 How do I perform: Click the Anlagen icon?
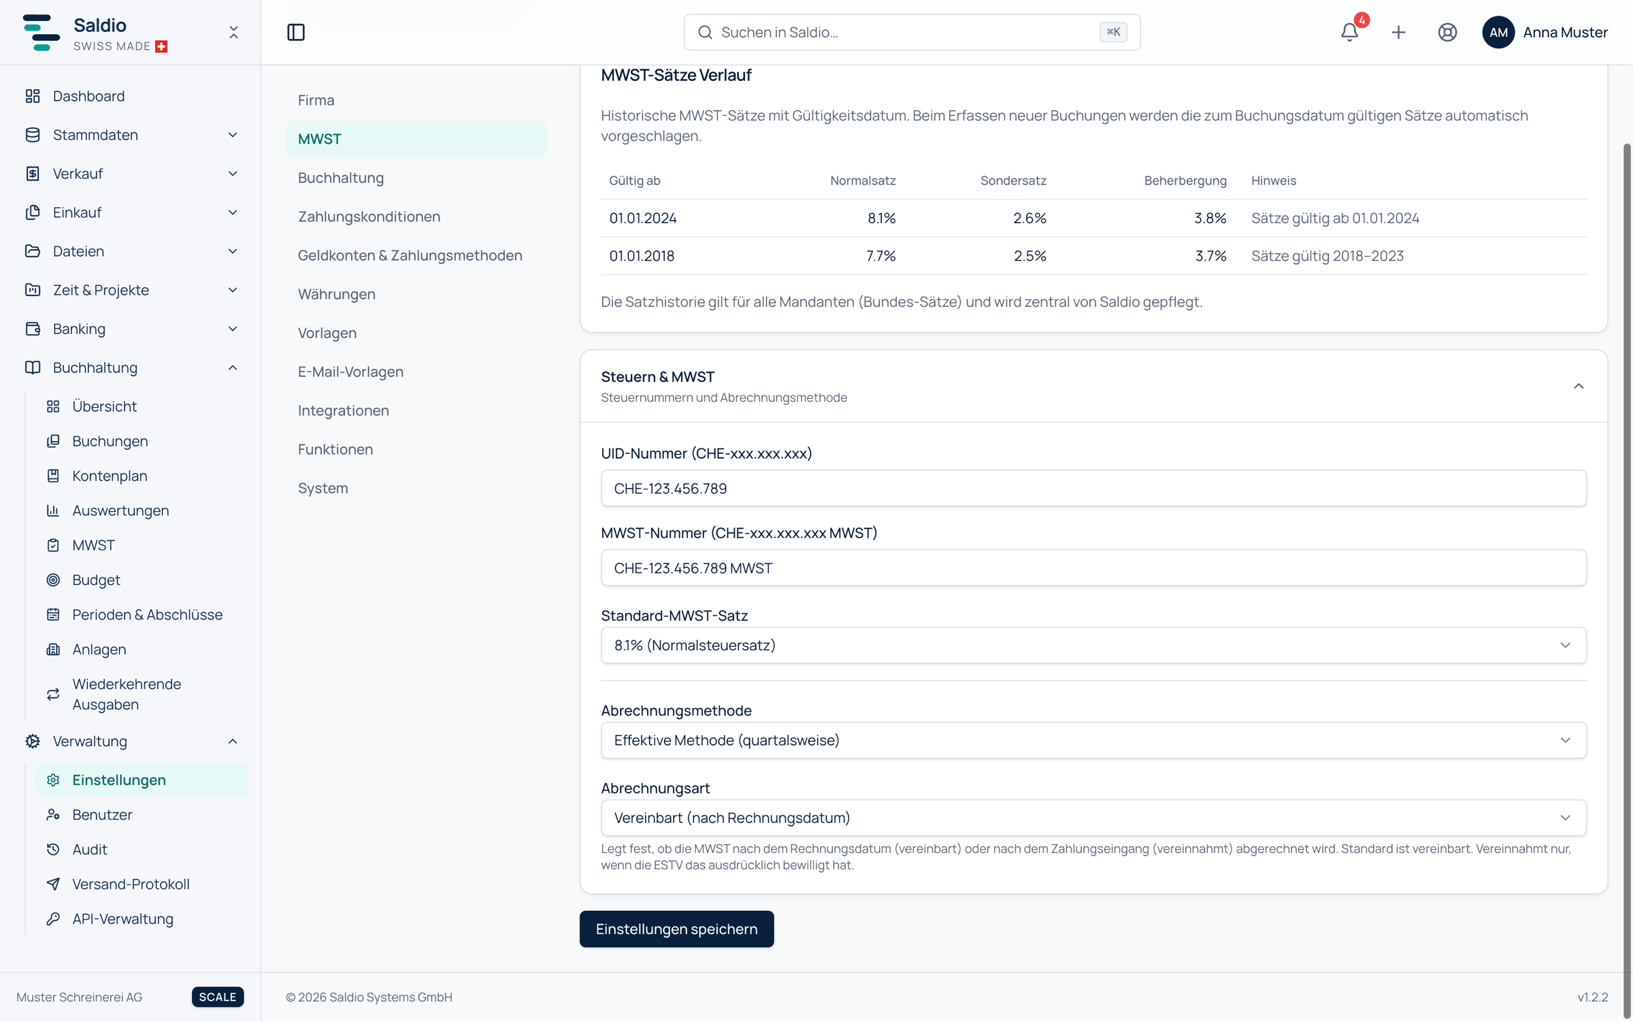coord(53,649)
